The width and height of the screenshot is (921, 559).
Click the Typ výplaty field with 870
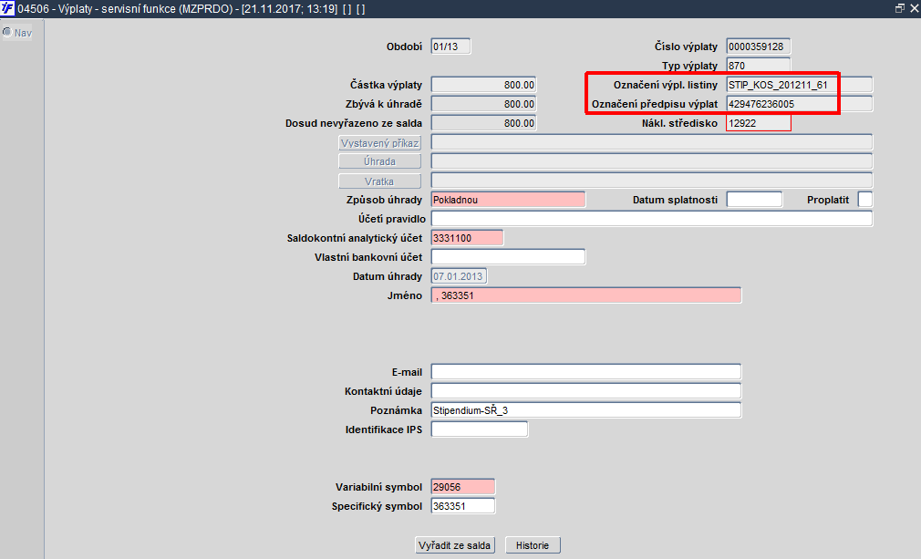pos(759,65)
